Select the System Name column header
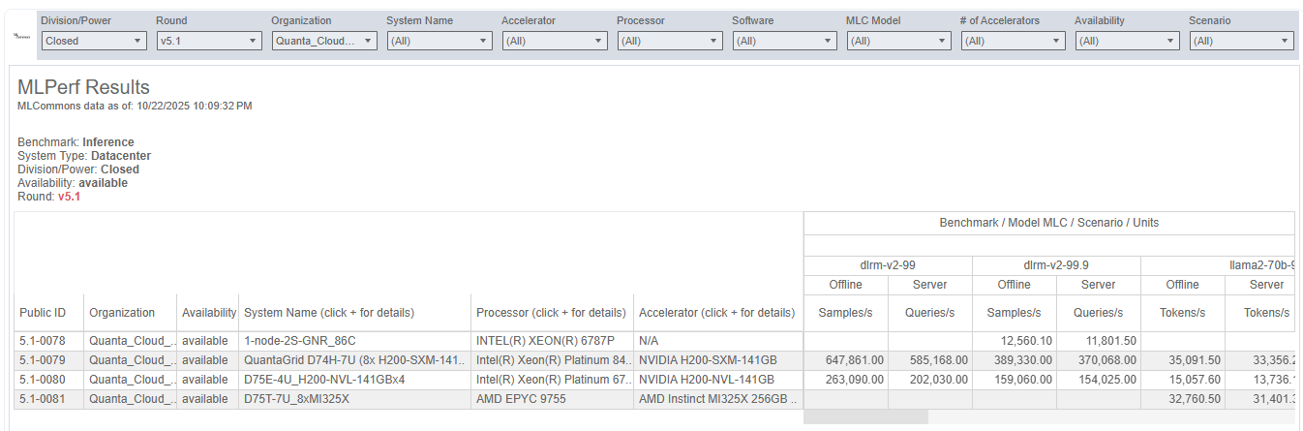This screenshot has width=1303, height=431. tap(329, 313)
